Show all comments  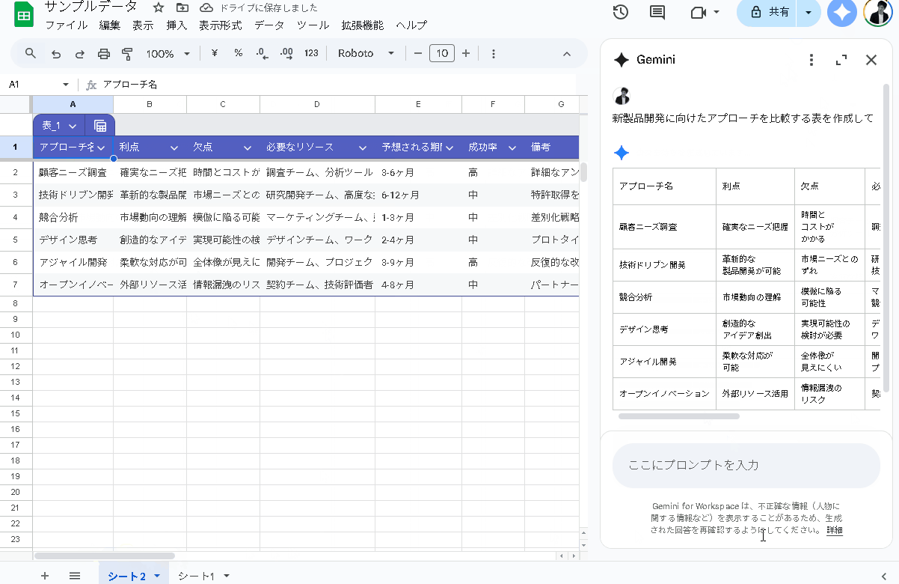tap(657, 12)
